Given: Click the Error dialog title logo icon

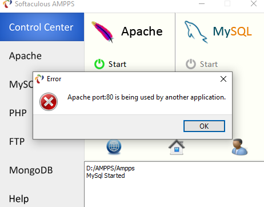Looking at the screenshot, I should coord(39,79).
